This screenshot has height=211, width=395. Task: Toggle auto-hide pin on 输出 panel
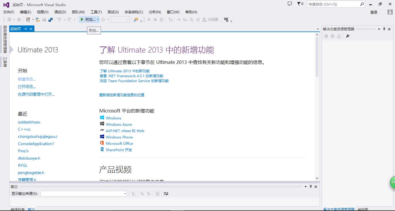[x=311, y=186]
